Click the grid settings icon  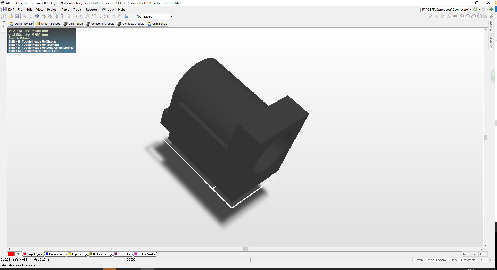[x=127, y=16]
